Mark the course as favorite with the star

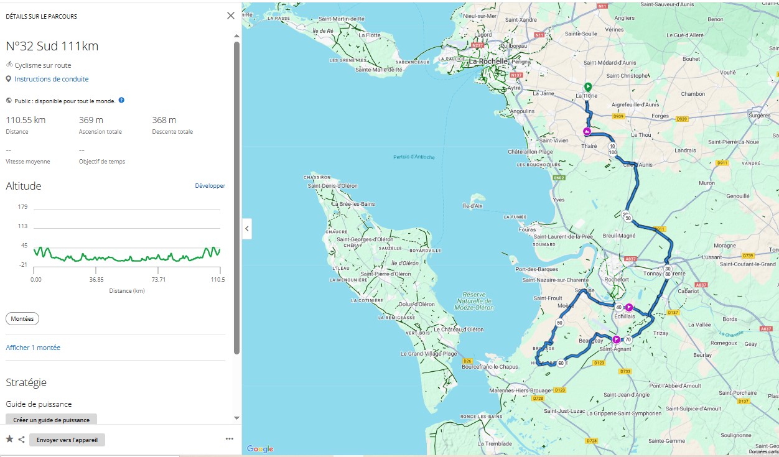click(x=9, y=440)
